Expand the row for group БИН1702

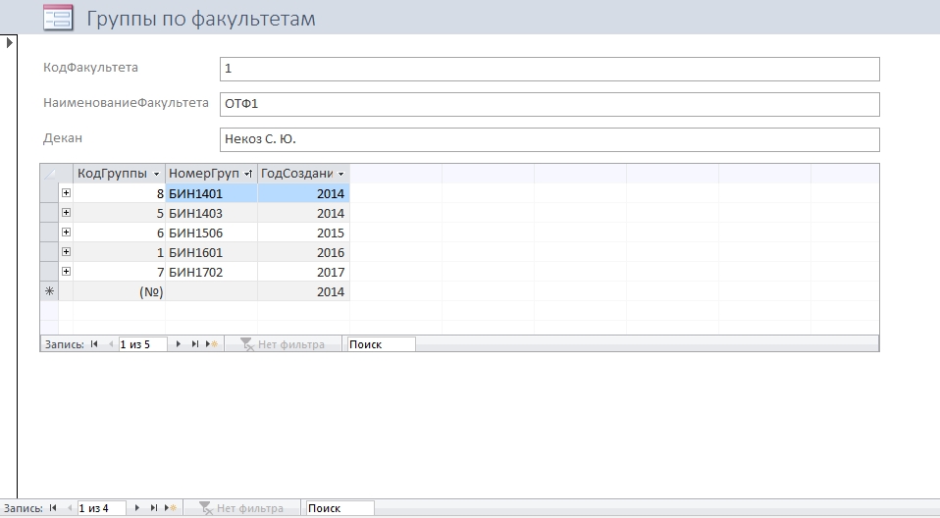(66, 272)
